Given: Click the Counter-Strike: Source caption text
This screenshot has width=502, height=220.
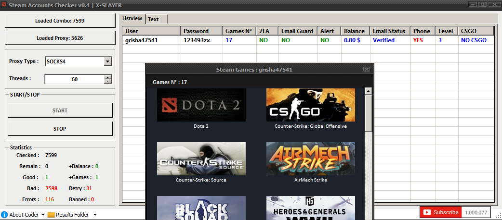Looking at the screenshot, I should click(201, 180).
